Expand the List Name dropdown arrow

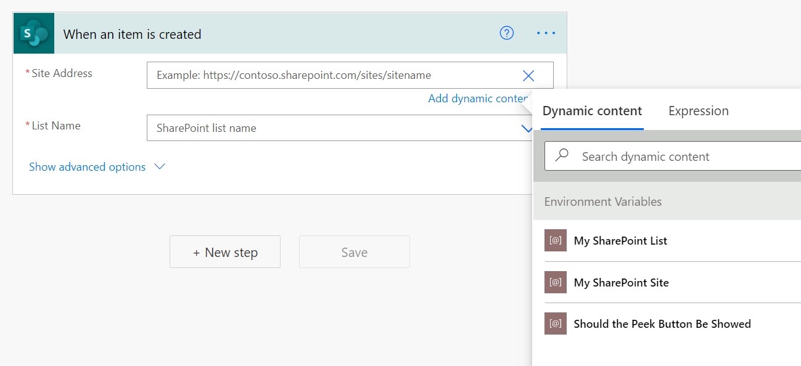(527, 128)
